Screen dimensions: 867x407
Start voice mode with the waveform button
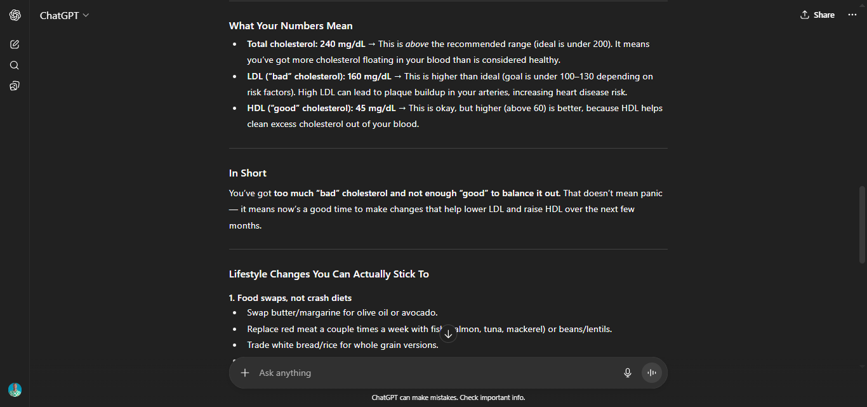pos(651,373)
